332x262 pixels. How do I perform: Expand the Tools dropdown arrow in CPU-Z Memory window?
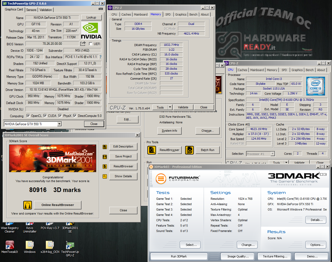pyautogui.click(x=170, y=107)
